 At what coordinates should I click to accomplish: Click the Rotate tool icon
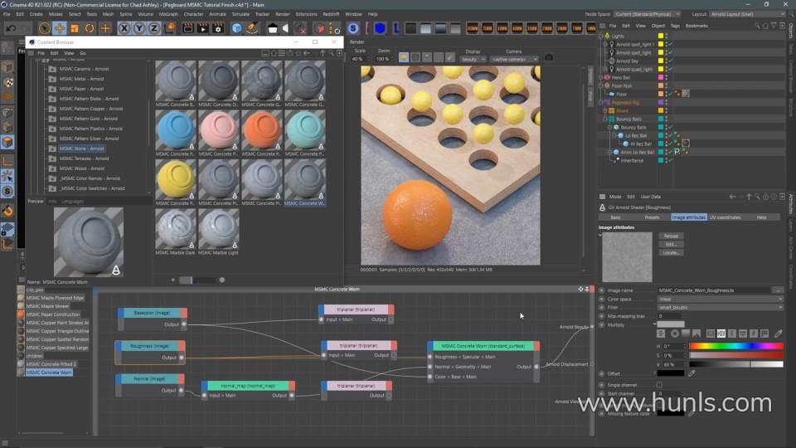[90, 28]
